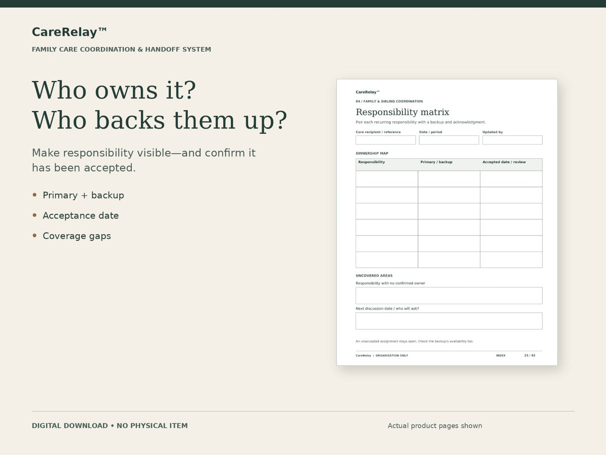Select the Date / period input box
606x455 pixels.
point(449,140)
